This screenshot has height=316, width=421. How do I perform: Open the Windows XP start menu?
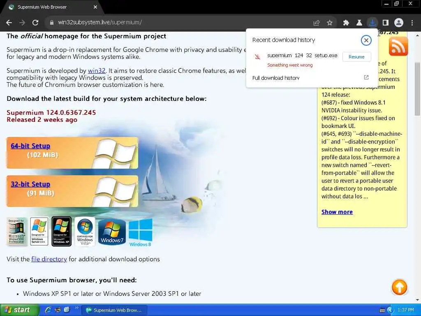pos(19,310)
